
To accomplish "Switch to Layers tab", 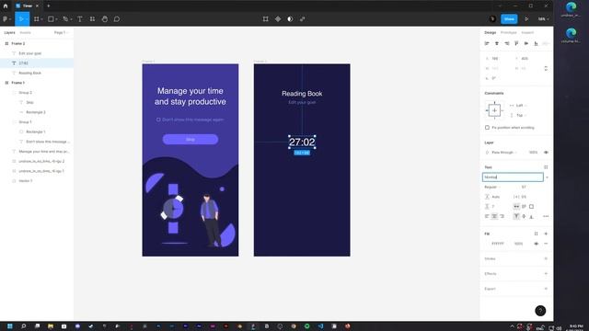I will [9, 33].
